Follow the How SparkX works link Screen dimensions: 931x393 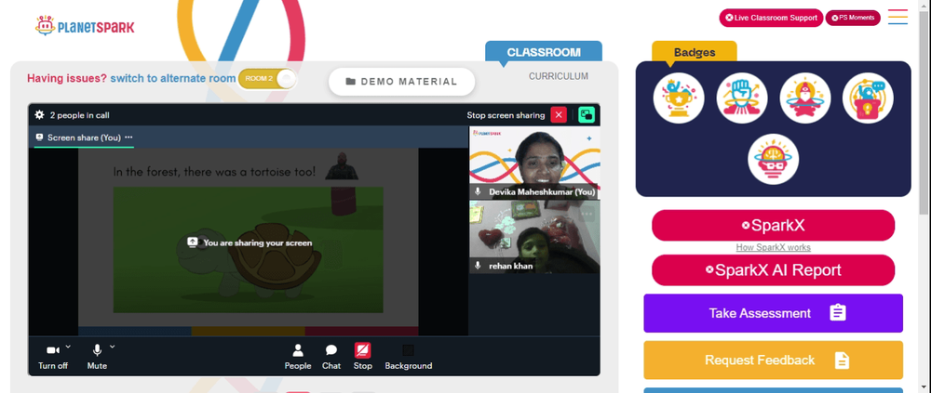pos(773,248)
